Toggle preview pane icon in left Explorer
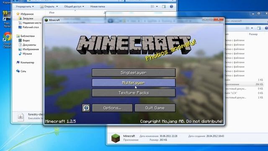 point(164,7)
